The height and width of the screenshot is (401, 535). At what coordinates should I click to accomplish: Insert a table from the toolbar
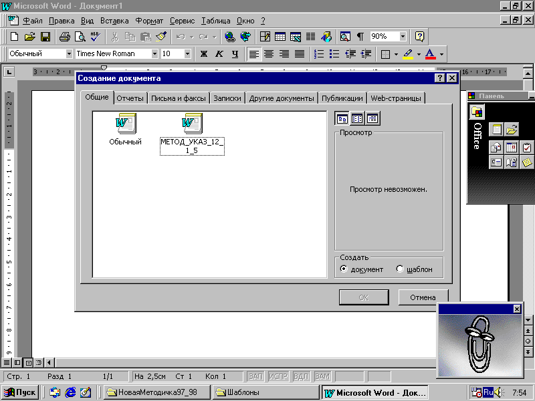coord(280,37)
